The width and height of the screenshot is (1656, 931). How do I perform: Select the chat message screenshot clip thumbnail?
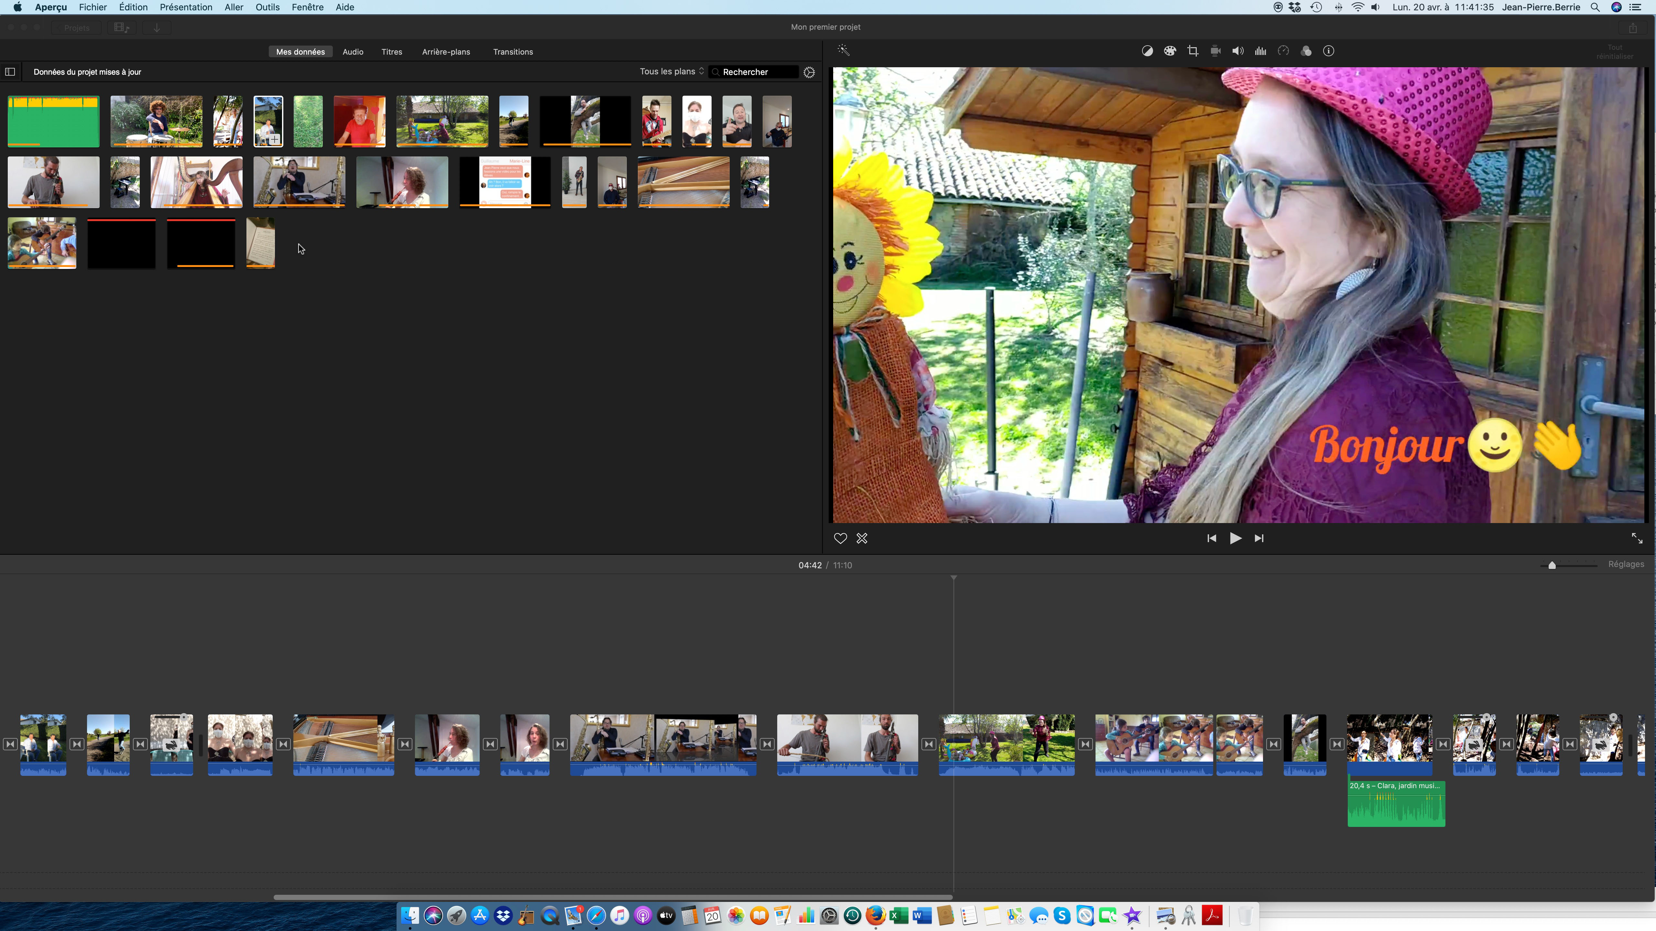[x=505, y=182]
